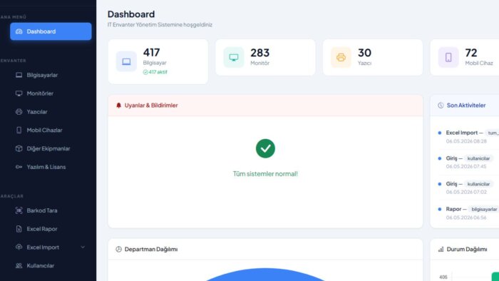Click the monitor icon beside Monitörler
Image resolution: width=499 pixels, height=281 pixels.
[19, 93]
